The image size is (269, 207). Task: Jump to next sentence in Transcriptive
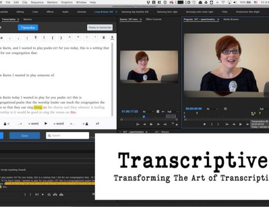coord(72,124)
